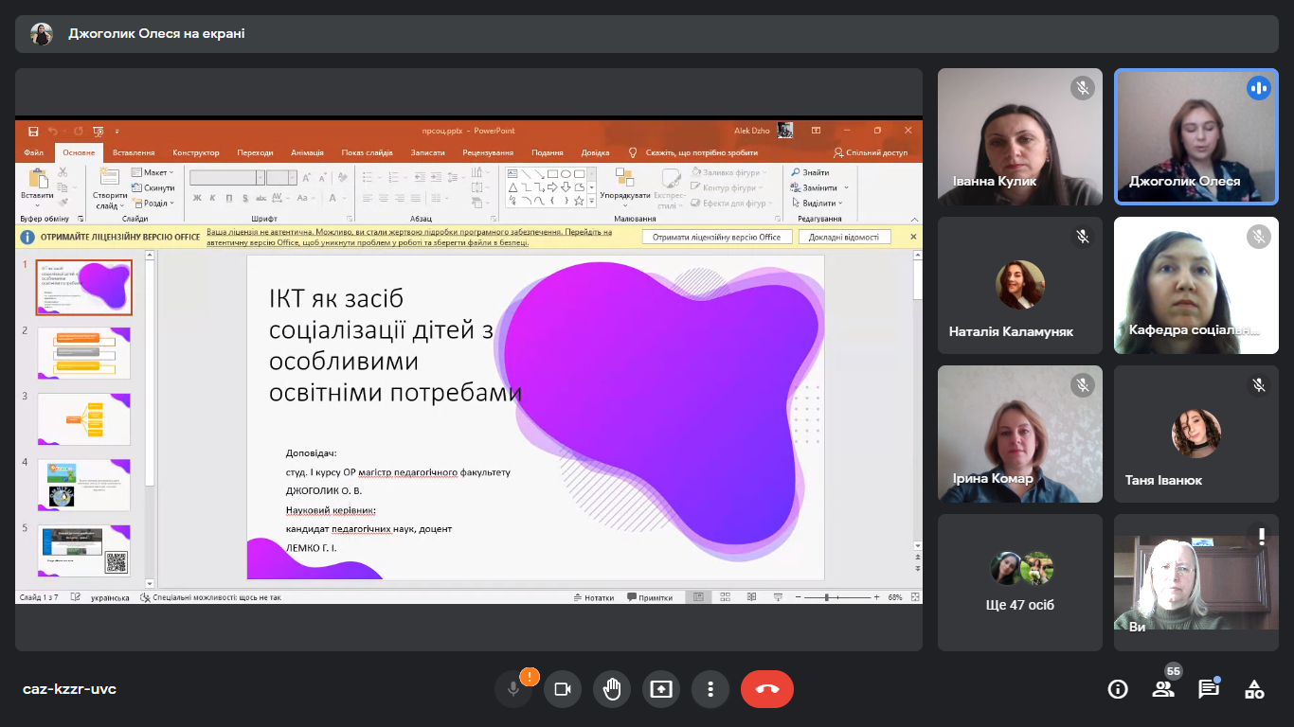
Task: Expand the Розділ dropdown
Action: point(153,203)
